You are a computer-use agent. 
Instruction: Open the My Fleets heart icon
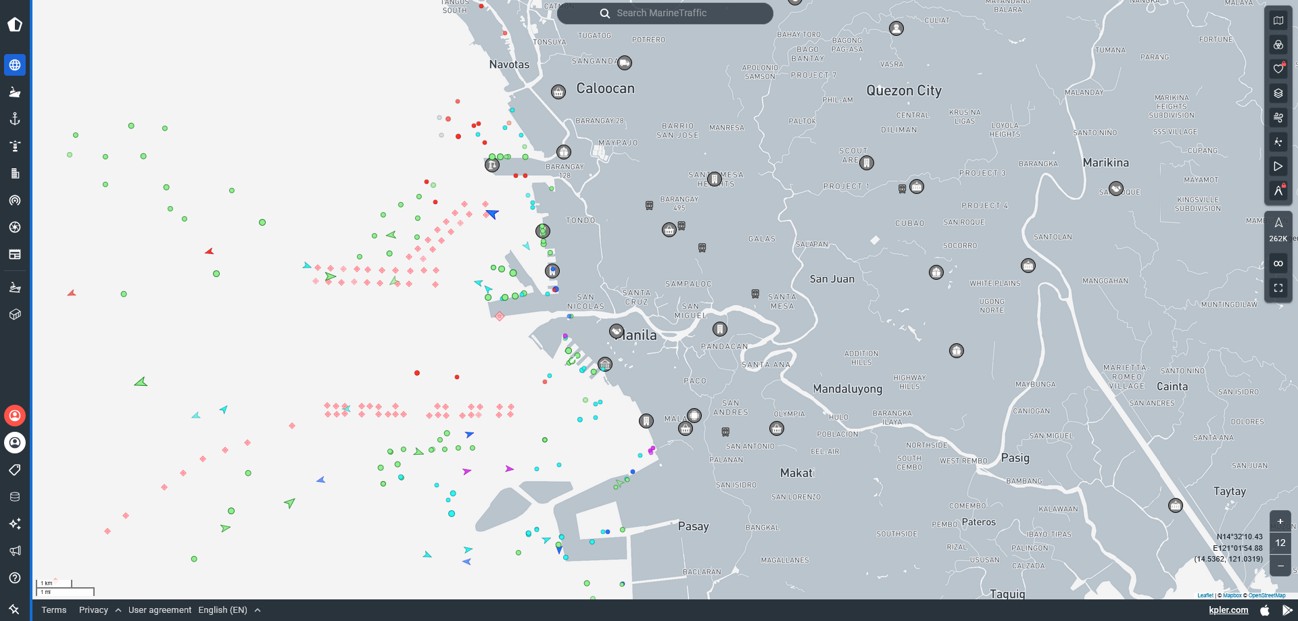(x=1278, y=69)
